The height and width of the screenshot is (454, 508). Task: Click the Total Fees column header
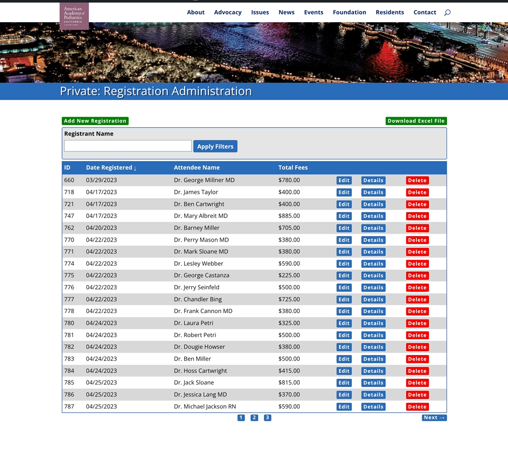point(293,167)
